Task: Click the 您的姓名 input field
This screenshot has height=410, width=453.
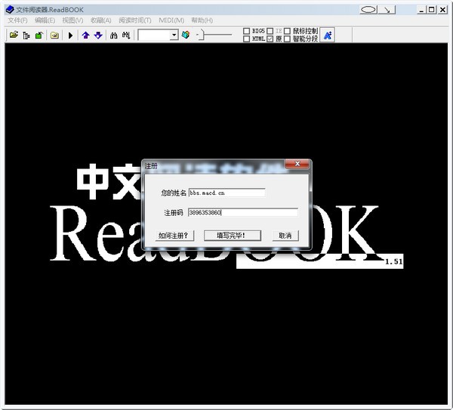Action: [226, 193]
